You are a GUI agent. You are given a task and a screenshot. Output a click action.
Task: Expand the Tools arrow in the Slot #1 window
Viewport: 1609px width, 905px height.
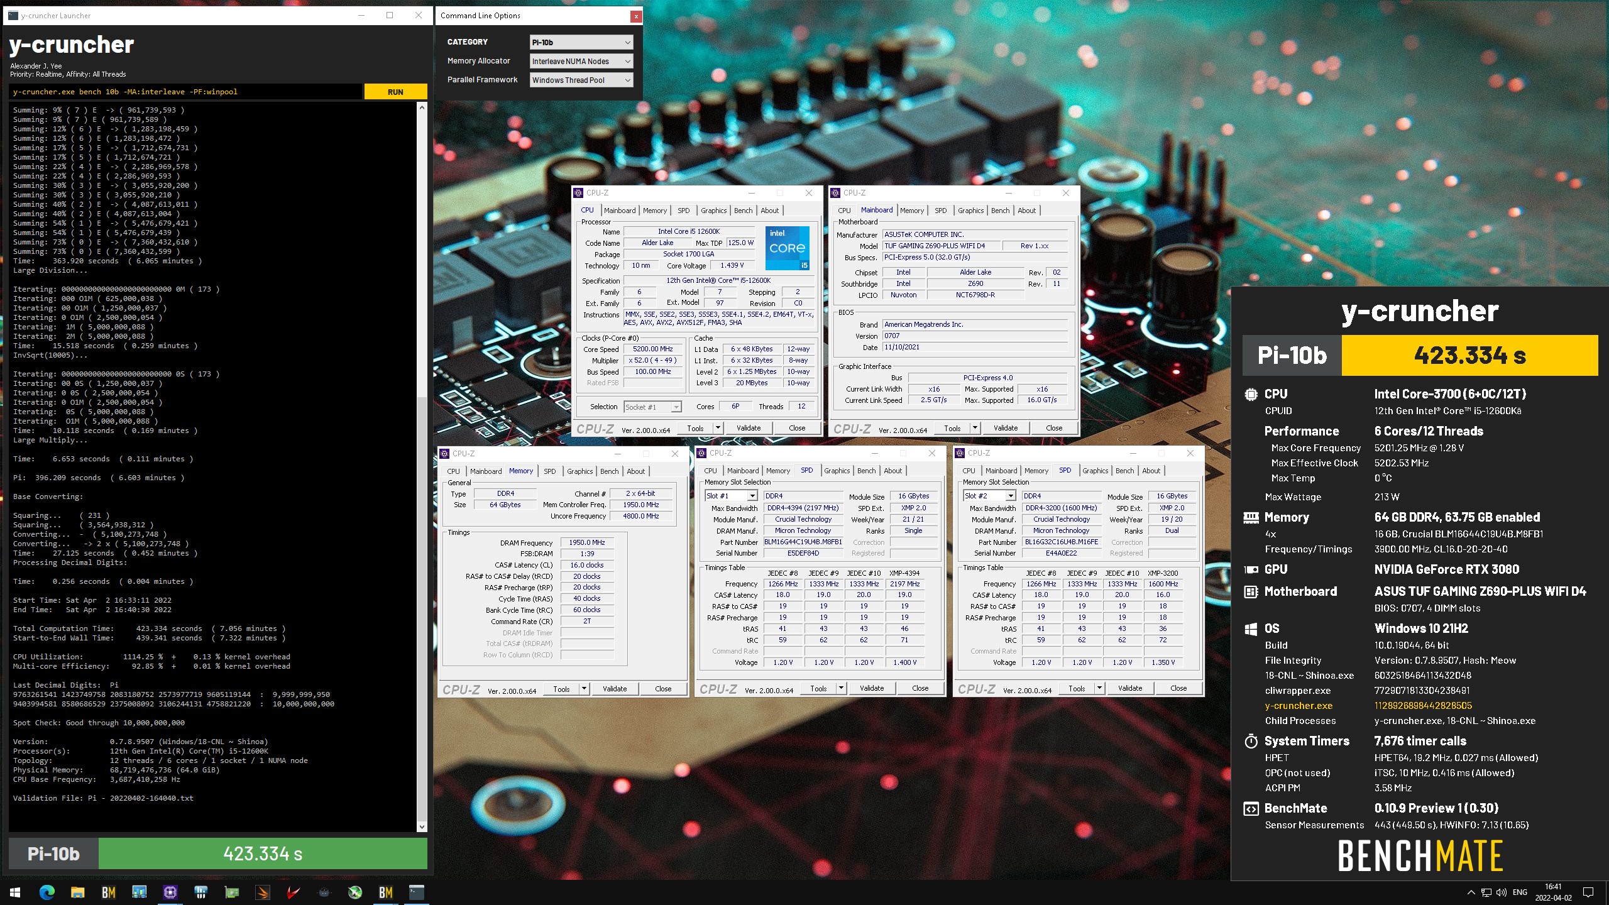tap(841, 688)
